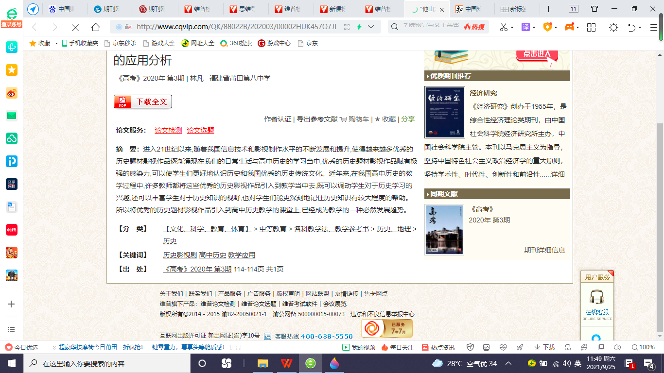
Task: Open the tab count list button
Action: click(x=574, y=9)
